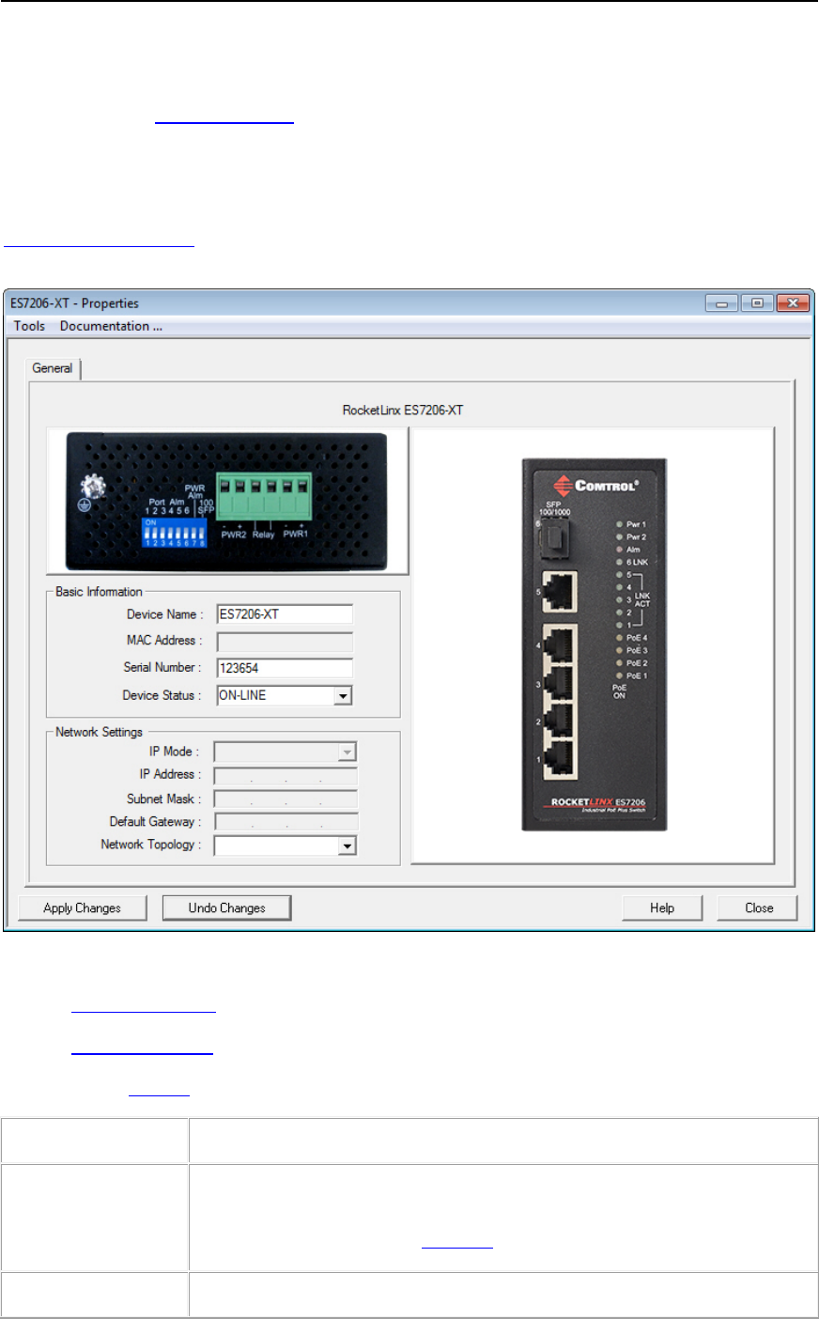Screen dimensions: 819x1319
Task: Click the Help button
Action: point(662,908)
